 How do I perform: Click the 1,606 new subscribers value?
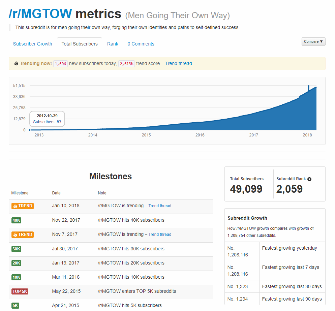click(x=60, y=64)
